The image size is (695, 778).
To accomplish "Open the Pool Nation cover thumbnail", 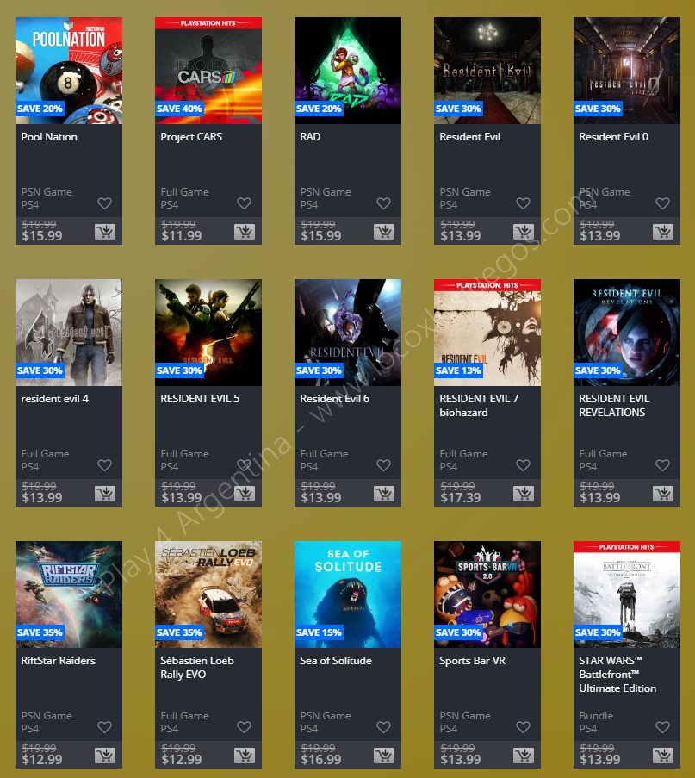I will point(69,71).
